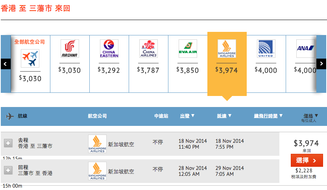The image size is (327, 190).
Task: Click 不停 nonstop in the outbound row
Action: point(158,142)
